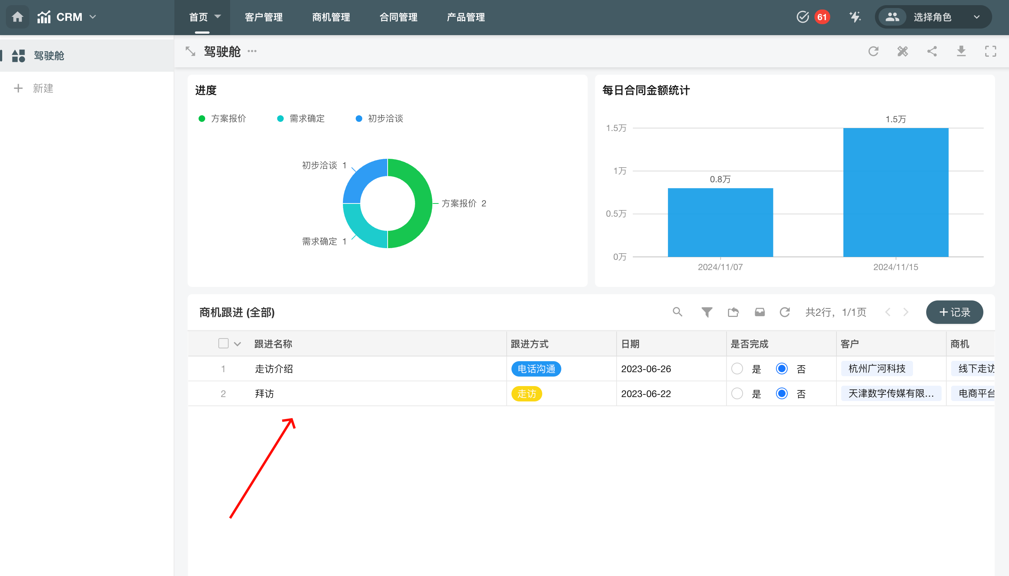This screenshot has height=576, width=1009.
Task: Open the 合同管理 tab
Action: pyautogui.click(x=398, y=17)
